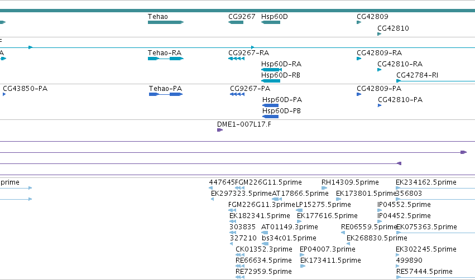Select the Hsp60D-RA transcript glyph

(271, 70)
